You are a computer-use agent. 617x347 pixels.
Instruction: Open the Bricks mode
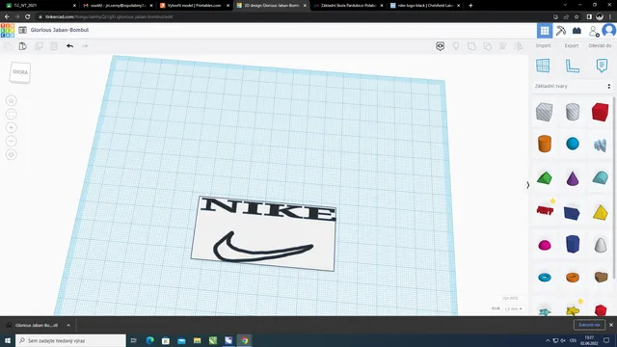click(577, 30)
